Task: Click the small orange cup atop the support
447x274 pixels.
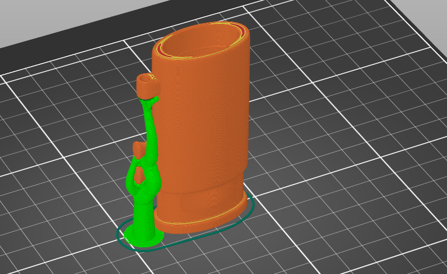Action: tap(148, 85)
